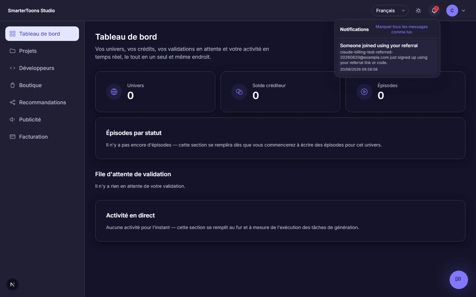Click the SmarterToons Studio logo text

[x=31, y=11]
